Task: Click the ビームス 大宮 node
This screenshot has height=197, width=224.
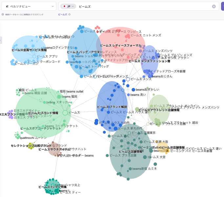Action: [x=145, y=157]
